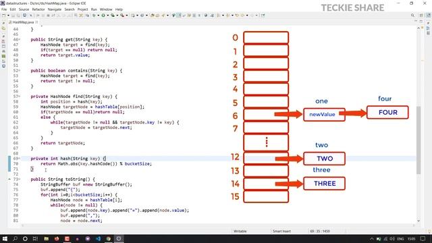Viewport: 432px width, 243px height.
Task: Collapse the hash method at line 69
Action: [20, 159]
